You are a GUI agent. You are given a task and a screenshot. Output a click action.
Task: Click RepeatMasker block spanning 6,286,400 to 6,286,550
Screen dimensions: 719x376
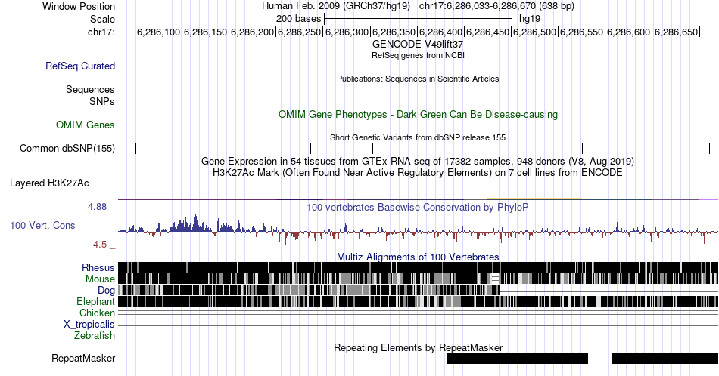coord(517,358)
